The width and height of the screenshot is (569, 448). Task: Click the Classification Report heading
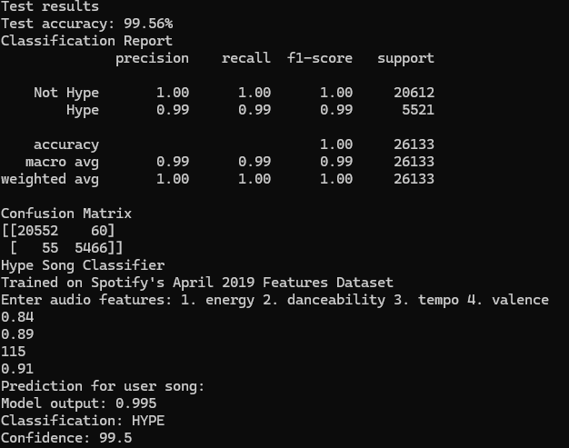point(86,41)
